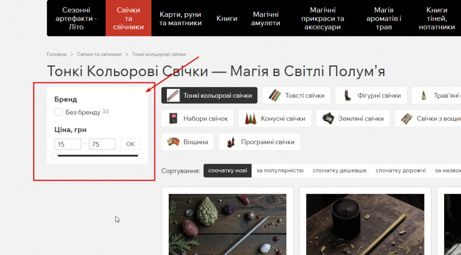The width and height of the screenshot is (461, 255).
Task: Click the Програмні свічки icon
Action: coord(230,142)
